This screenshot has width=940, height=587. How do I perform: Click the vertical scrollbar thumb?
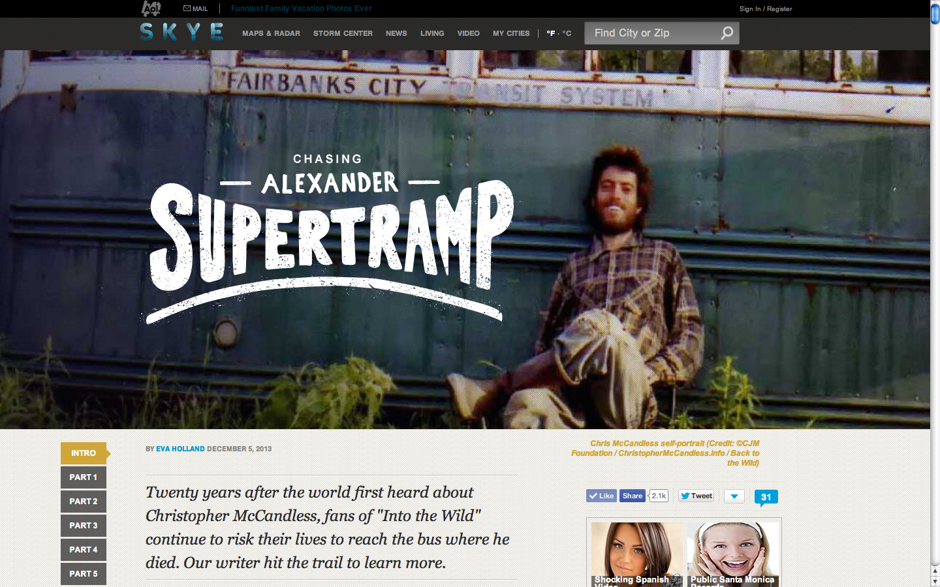(x=935, y=13)
